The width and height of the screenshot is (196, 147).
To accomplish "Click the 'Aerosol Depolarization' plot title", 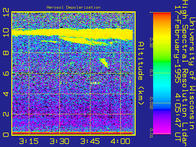I will (x=73, y=7).
